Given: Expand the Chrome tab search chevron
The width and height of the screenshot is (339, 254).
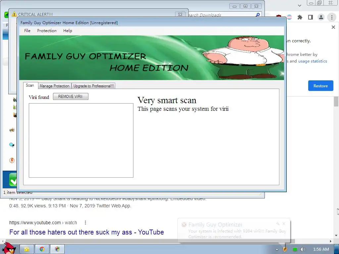Looking at the screenshot, I should pos(299,6).
